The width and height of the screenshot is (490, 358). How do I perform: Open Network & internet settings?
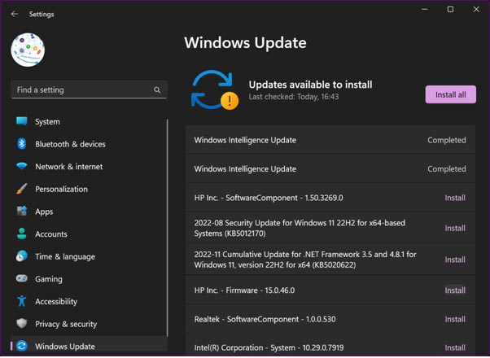coord(89,167)
